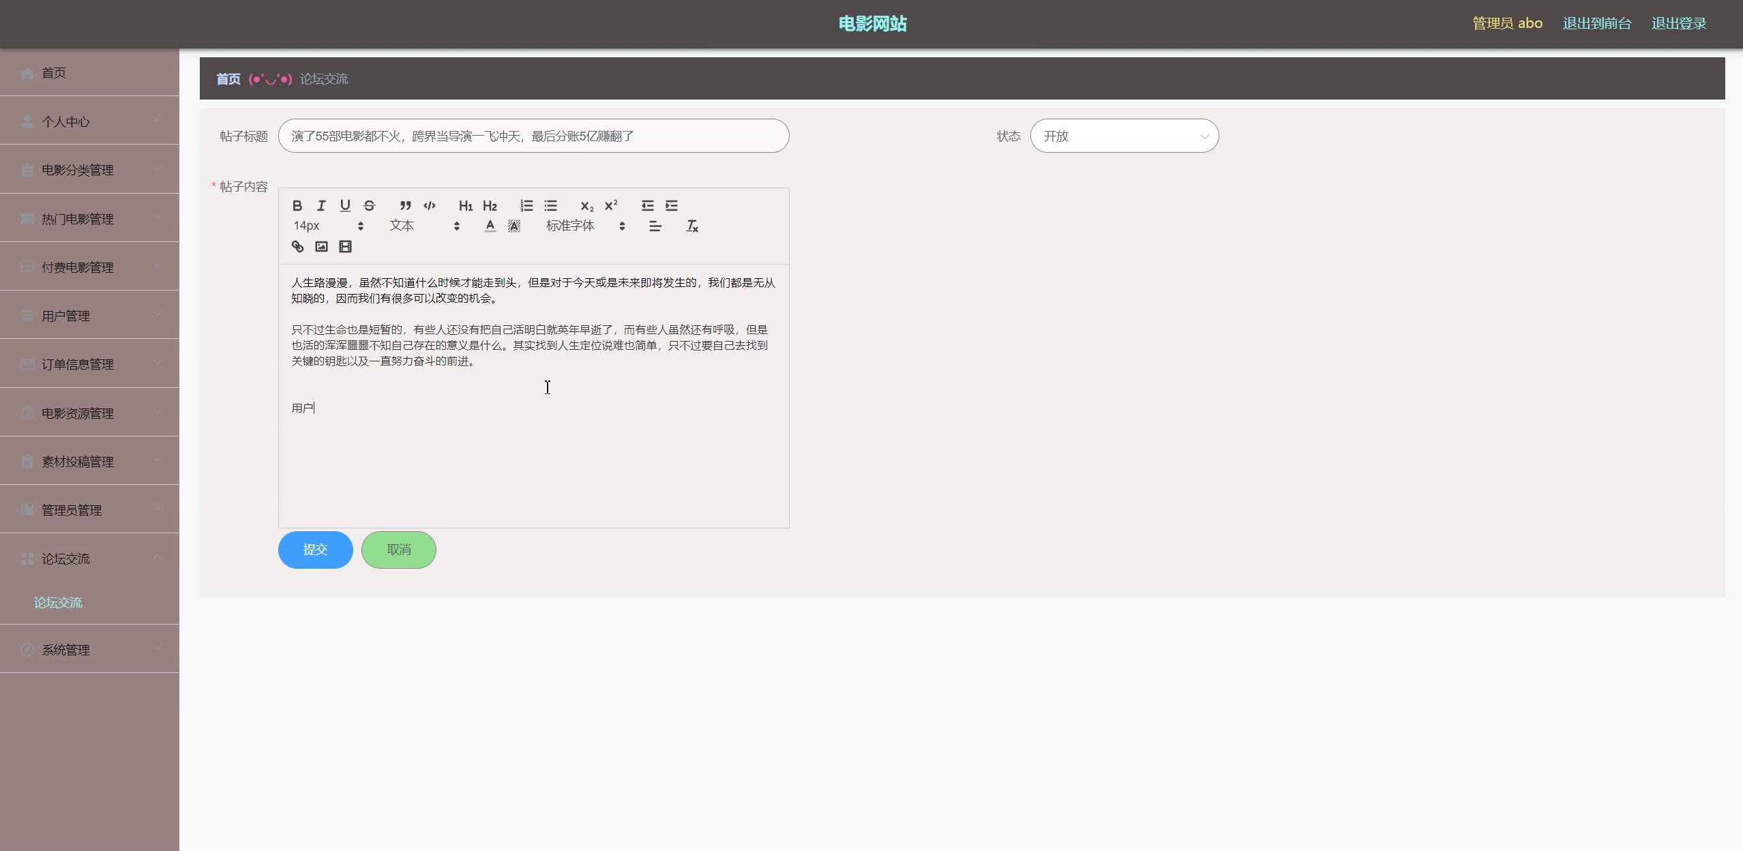Apply italic formatting in editor
This screenshot has height=851, width=1743.
click(x=321, y=205)
